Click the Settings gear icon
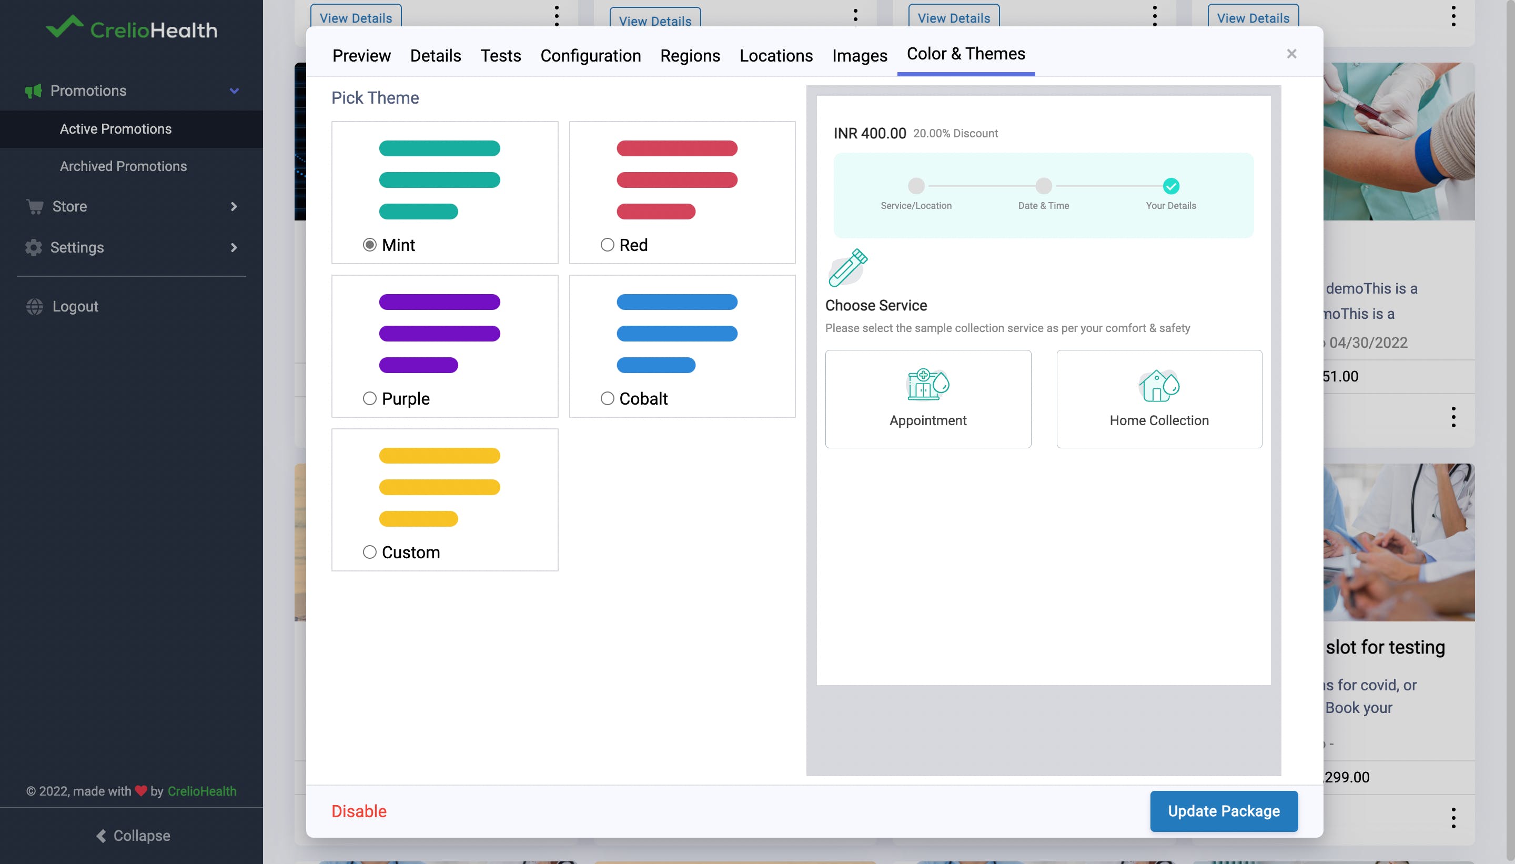The width and height of the screenshot is (1515, 864). pos(33,247)
